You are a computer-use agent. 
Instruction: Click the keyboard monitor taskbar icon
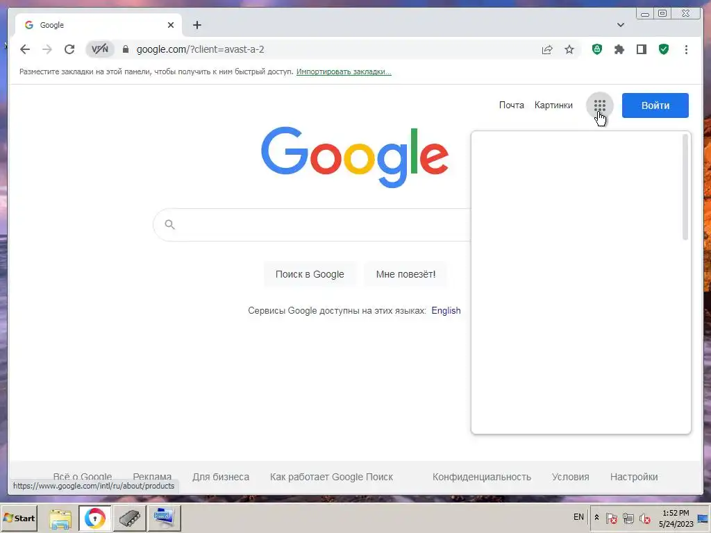tap(164, 518)
